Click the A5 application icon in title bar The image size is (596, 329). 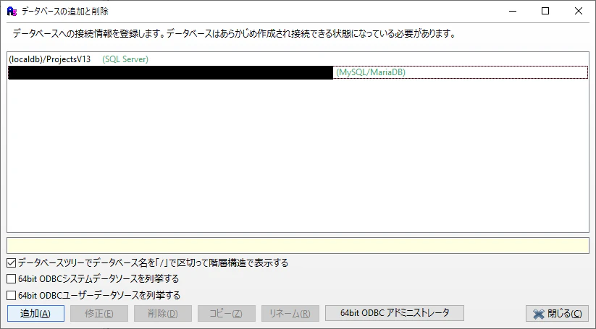(12, 11)
